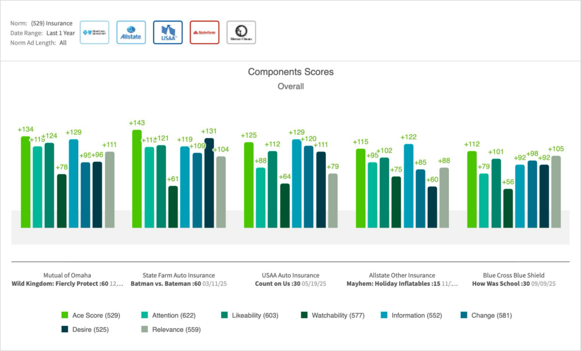Image resolution: width=581 pixels, height=351 pixels.
Task: Toggle Ace Score (529) legend swatch
Action: (65, 315)
